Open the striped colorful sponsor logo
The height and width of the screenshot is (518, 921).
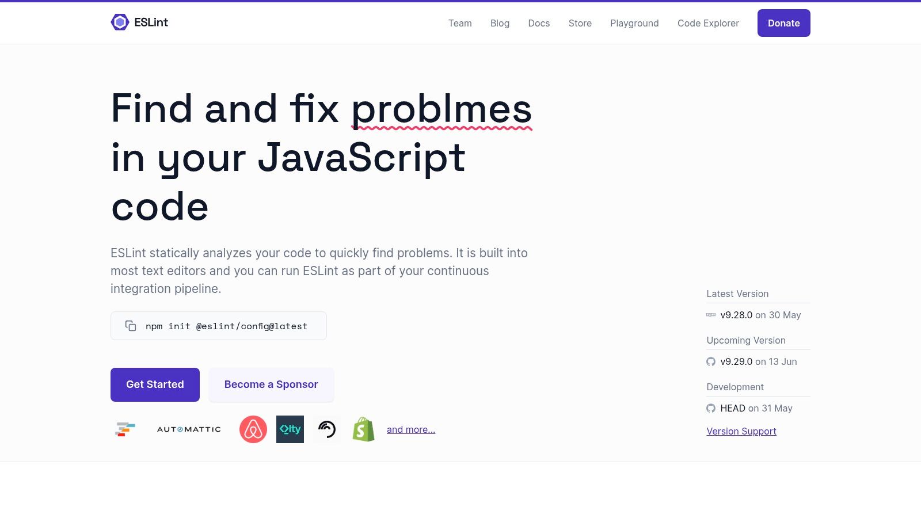(125, 429)
